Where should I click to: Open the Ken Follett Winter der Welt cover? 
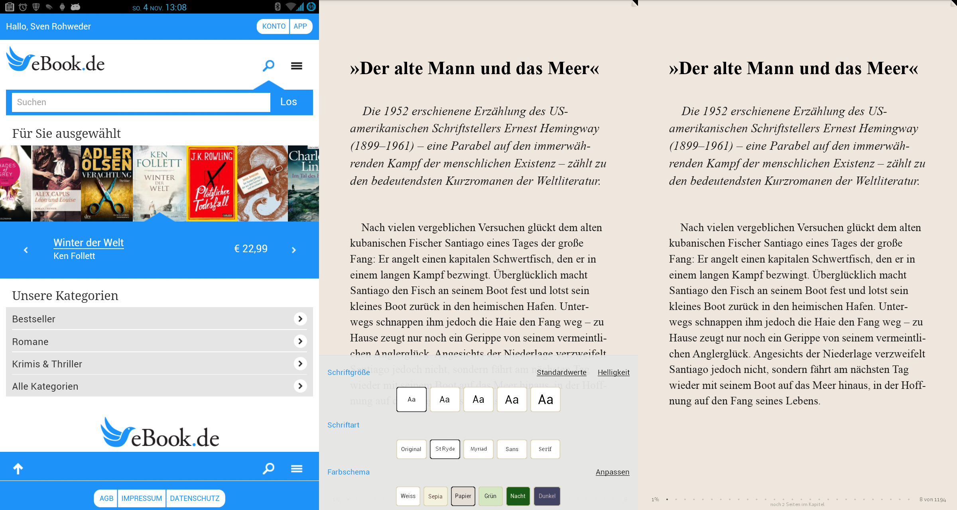pyautogui.click(x=159, y=183)
